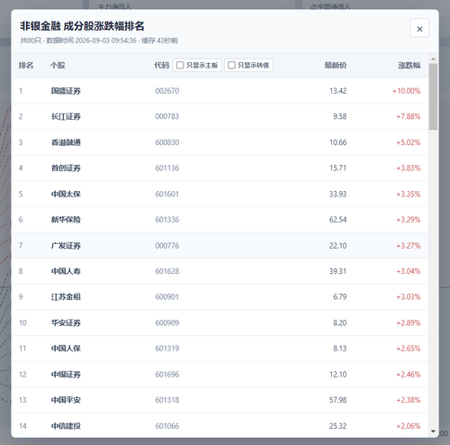Click stock code 601066
450x445 pixels.
(x=167, y=426)
